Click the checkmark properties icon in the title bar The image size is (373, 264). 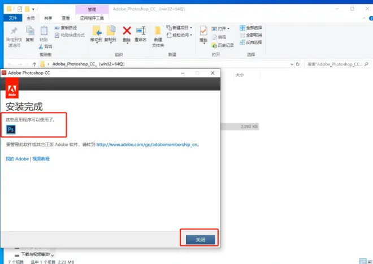click(20, 9)
